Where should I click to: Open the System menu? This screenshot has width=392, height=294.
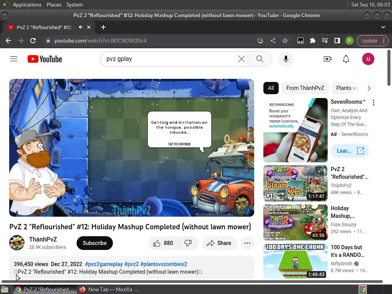[x=75, y=5]
